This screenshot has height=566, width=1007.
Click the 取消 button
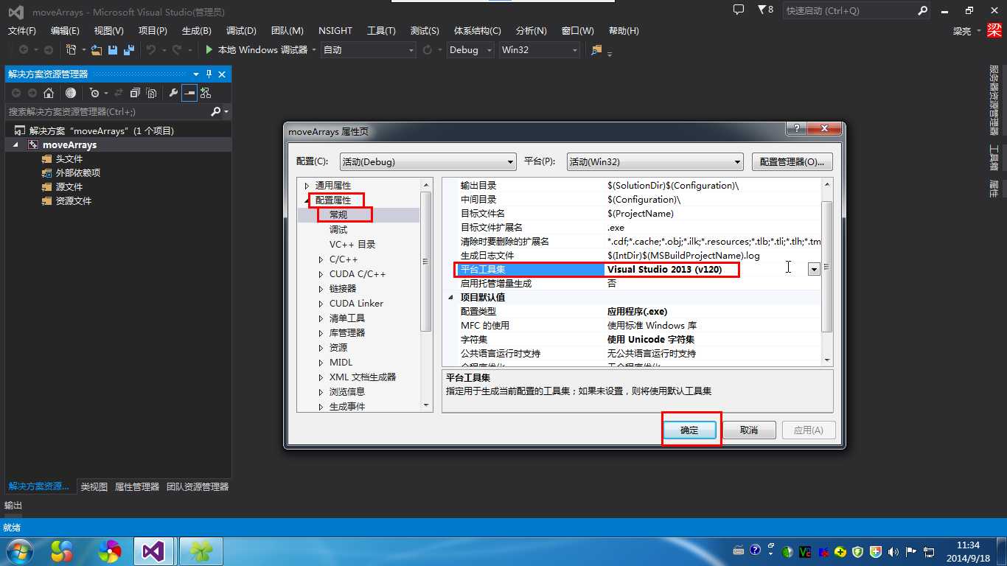pos(749,430)
